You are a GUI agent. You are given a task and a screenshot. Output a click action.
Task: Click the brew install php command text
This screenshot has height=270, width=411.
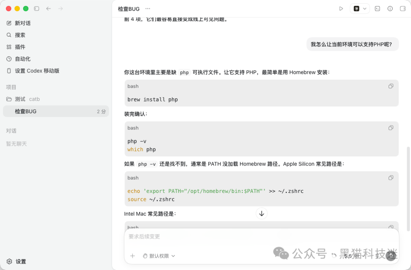pos(153,99)
